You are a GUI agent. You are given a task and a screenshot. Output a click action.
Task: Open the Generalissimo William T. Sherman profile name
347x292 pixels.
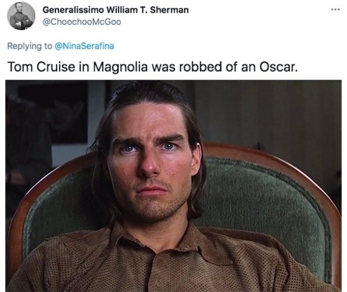(116, 10)
